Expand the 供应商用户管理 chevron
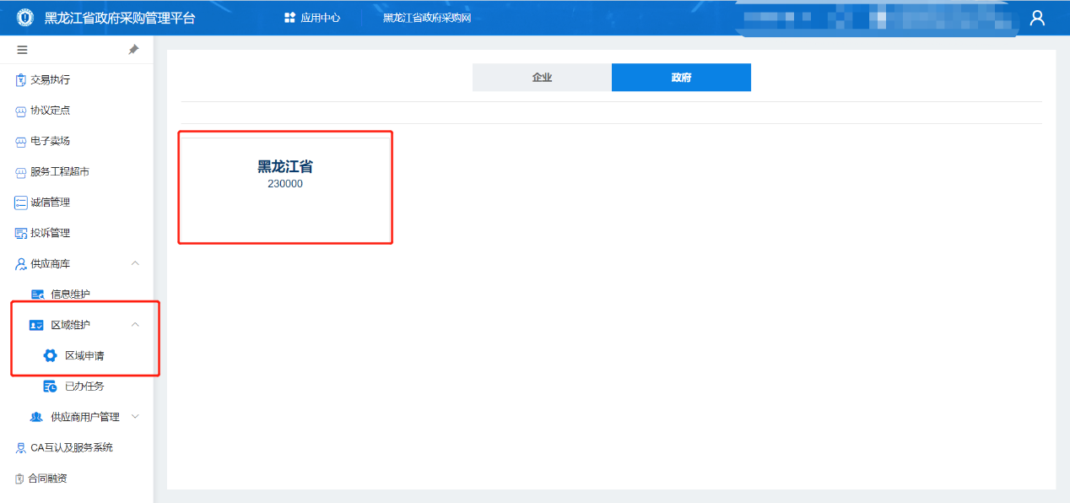 click(x=135, y=416)
